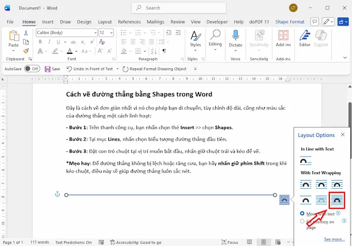Click the Layout Options button beside the line
Image resolution: width=352 pixels, height=246 pixels.
point(284,199)
